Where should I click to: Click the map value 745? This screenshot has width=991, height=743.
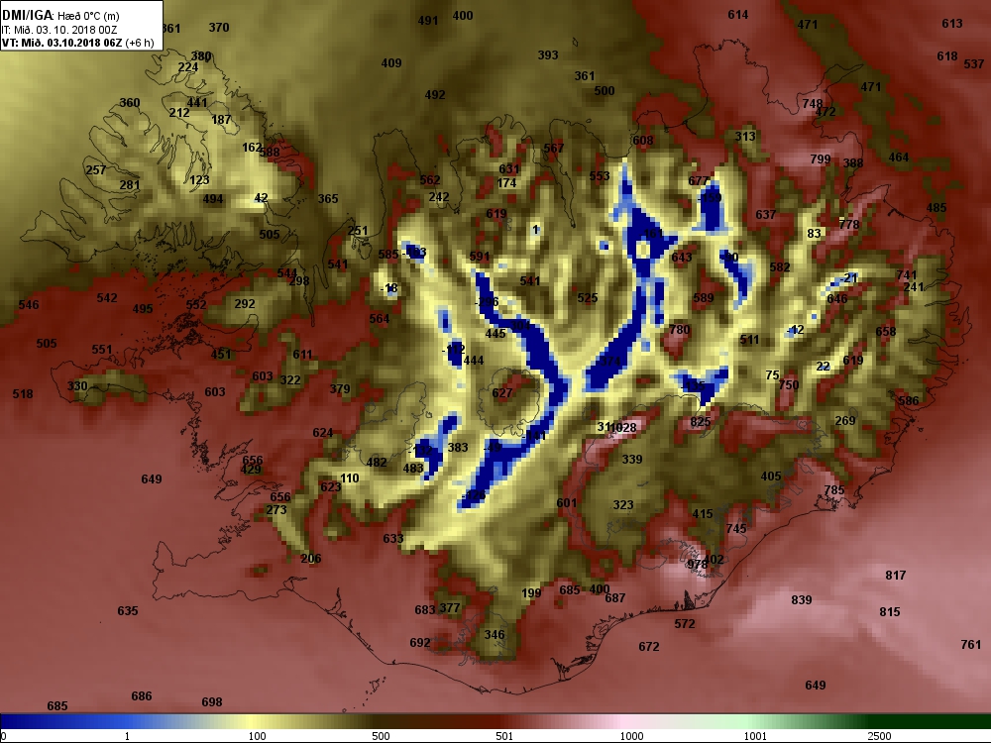click(x=736, y=528)
